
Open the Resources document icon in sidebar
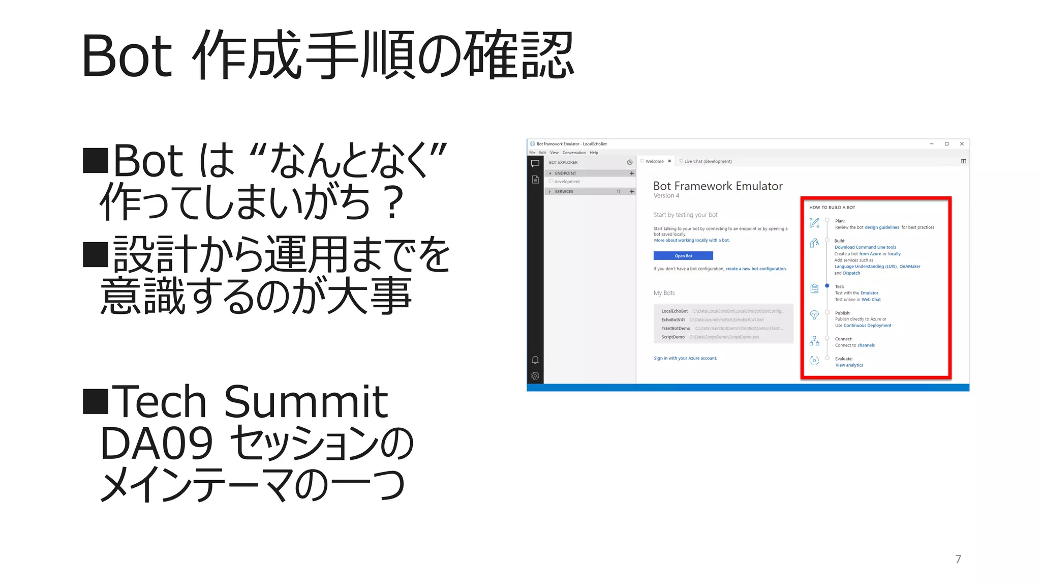(535, 180)
